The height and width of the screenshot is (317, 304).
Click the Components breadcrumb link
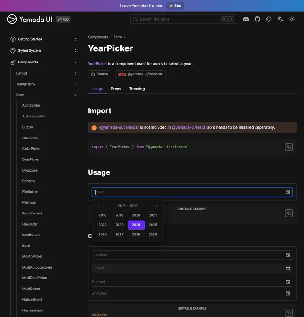(x=98, y=37)
